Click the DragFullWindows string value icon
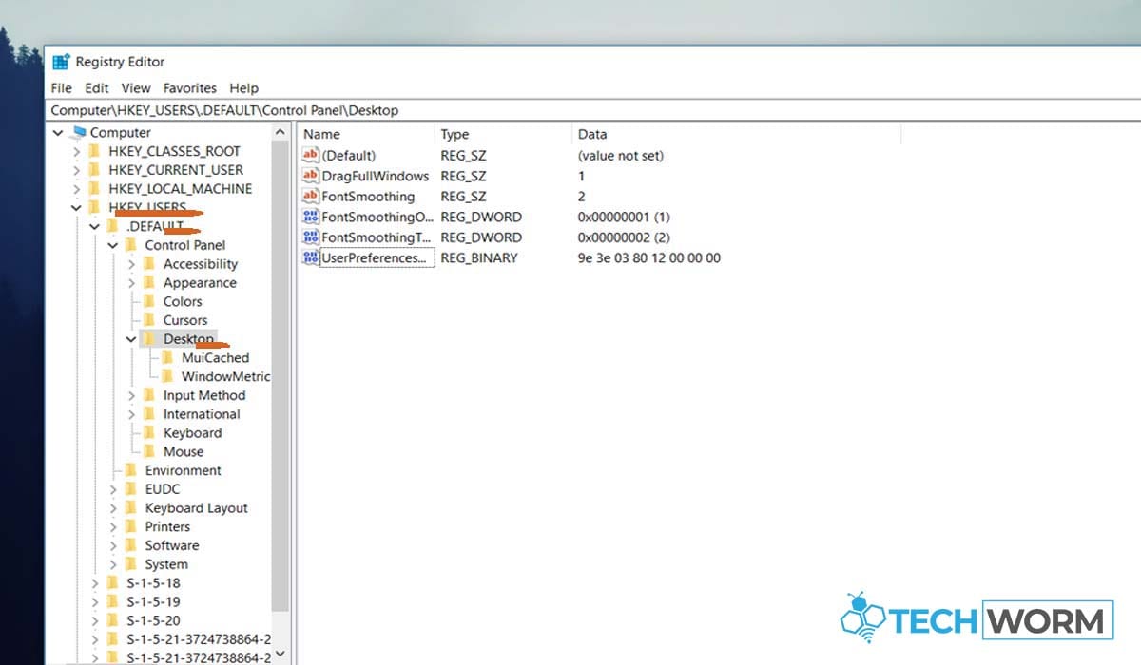Screen dimensions: 1141x665 [x=310, y=176]
